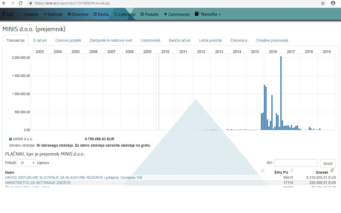Reload the page with refresh icon
The width and height of the screenshot is (341, 213).
(x=20, y=3)
